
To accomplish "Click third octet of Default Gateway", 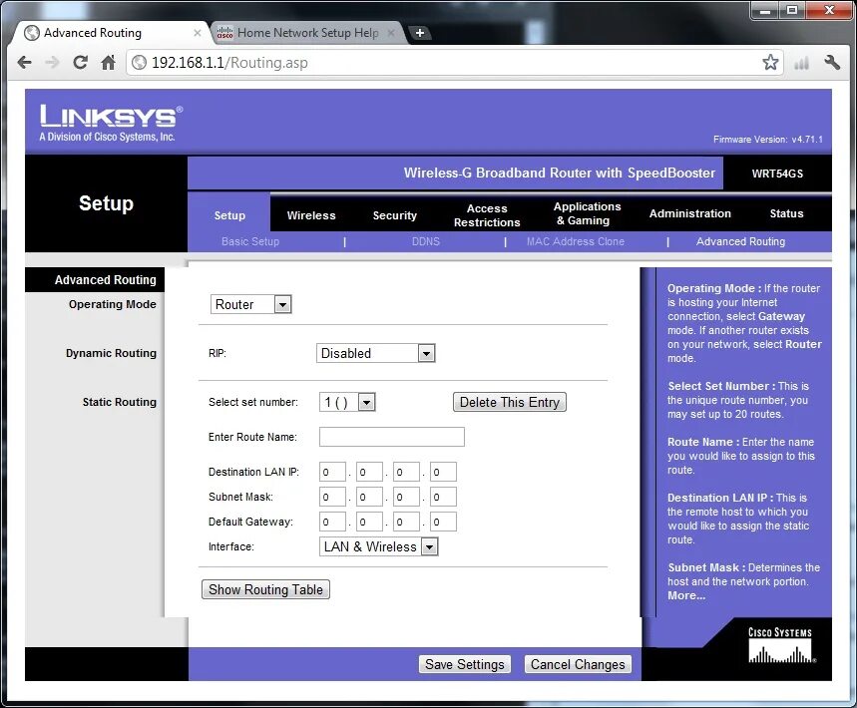I will point(406,522).
